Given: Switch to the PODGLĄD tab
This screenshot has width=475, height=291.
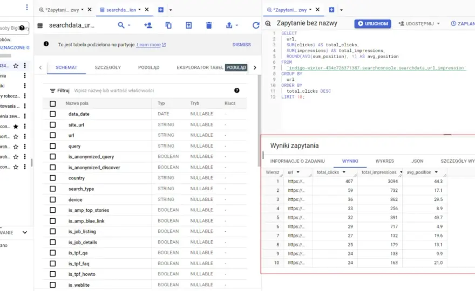Looking at the screenshot, I should click(x=149, y=67).
